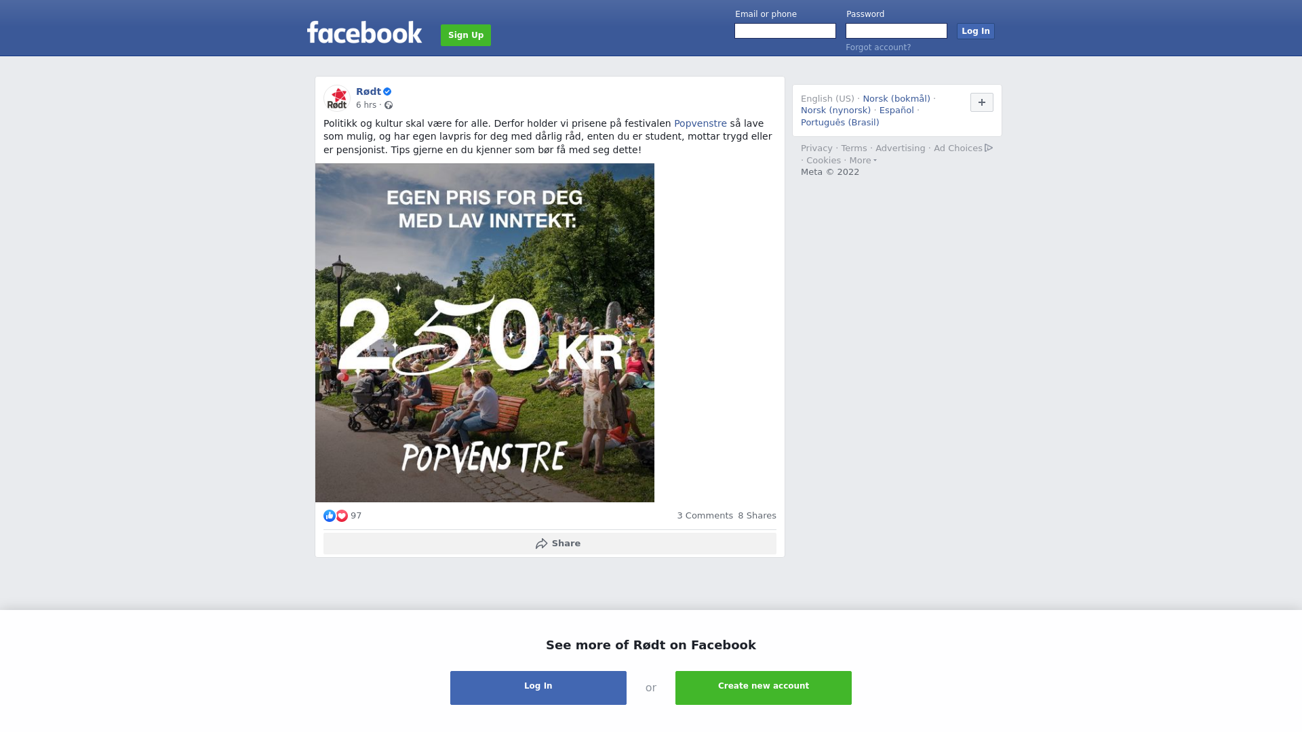Click the thumbs-up like reaction icon
This screenshot has height=732, width=1302.
tap(330, 516)
